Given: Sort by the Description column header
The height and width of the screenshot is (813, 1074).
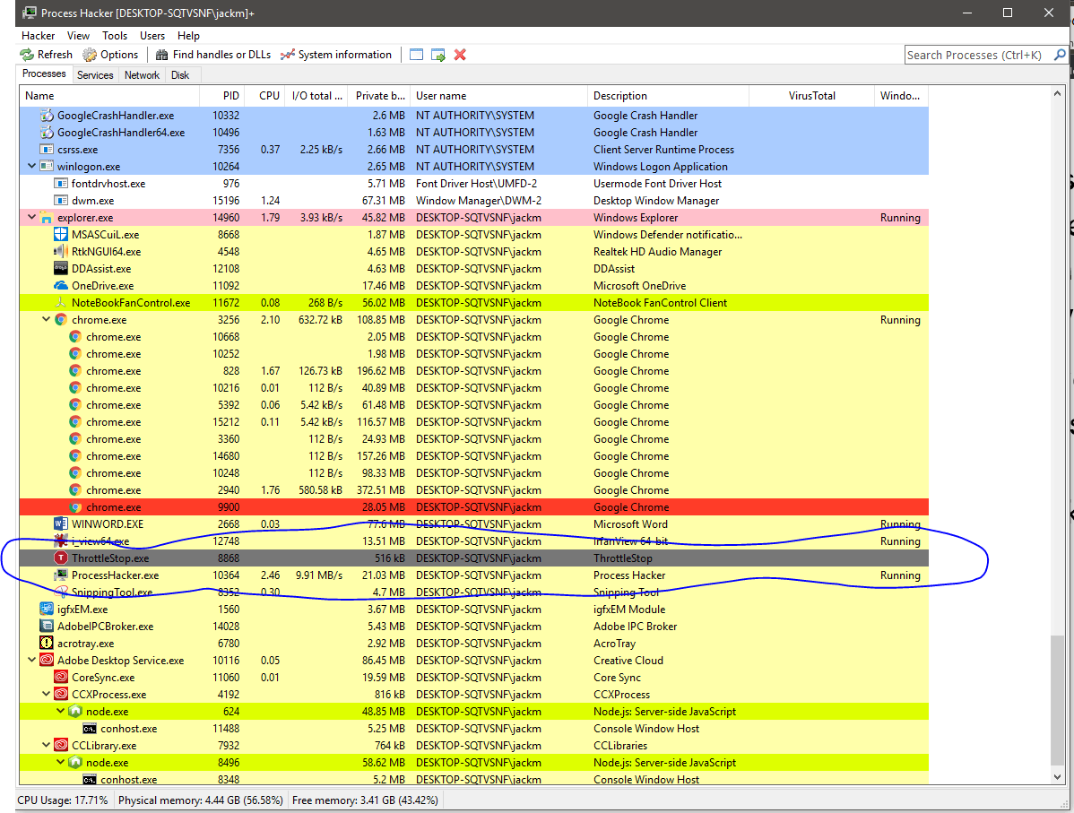Looking at the screenshot, I should pyautogui.click(x=668, y=96).
